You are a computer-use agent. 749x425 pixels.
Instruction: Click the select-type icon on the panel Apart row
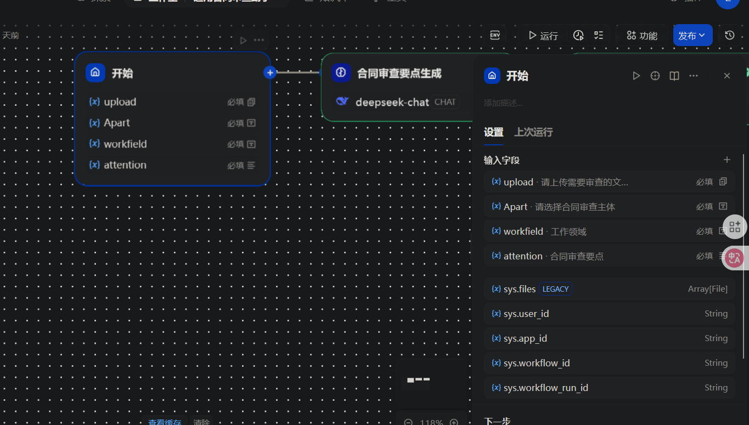click(723, 206)
